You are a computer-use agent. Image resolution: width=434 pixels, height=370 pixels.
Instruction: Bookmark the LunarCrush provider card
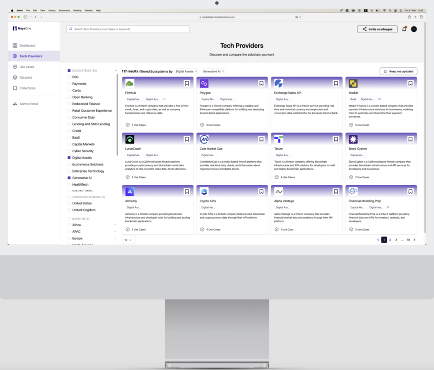(x=187, y=139)
